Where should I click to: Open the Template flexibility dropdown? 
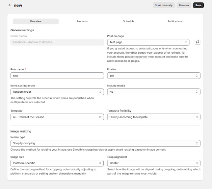154,117
